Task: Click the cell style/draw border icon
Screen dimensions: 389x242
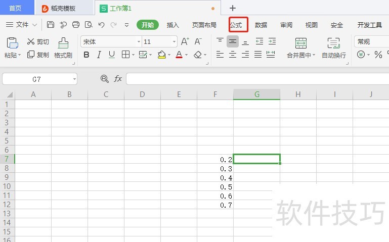Action: tap(143, 55)
